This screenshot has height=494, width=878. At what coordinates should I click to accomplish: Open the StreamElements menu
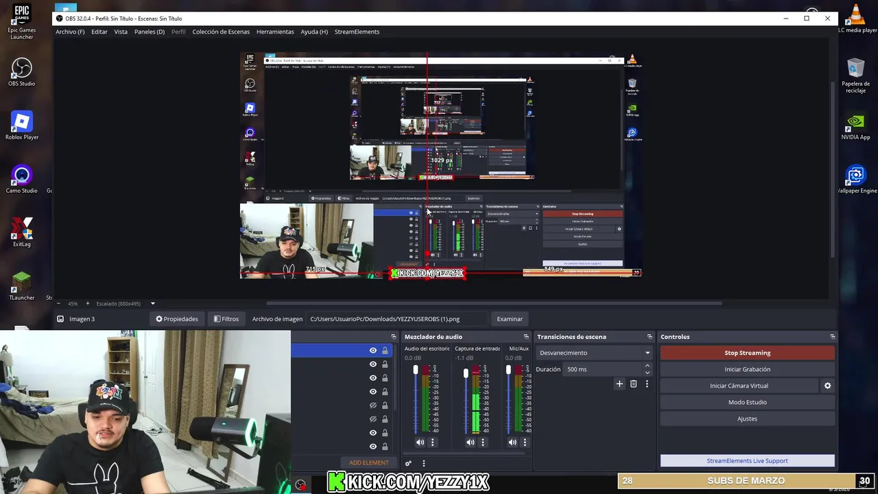tap(357, 32)
